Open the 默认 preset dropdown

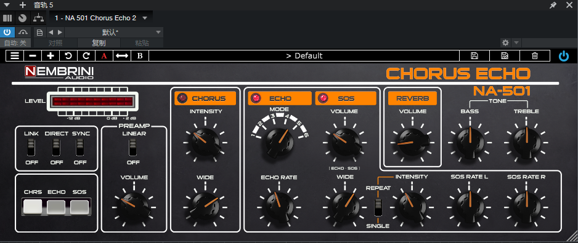pyautogui.click(x=114, y=33)
